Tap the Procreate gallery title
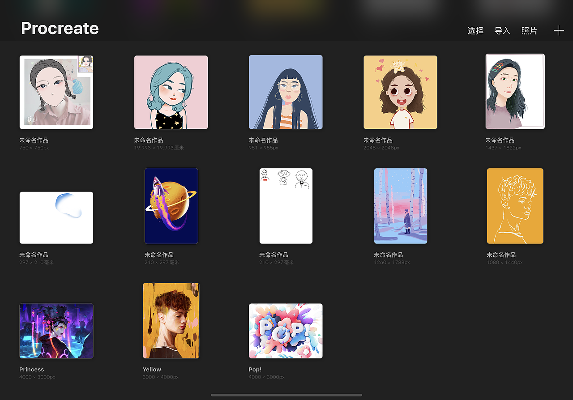 point(59,28)
